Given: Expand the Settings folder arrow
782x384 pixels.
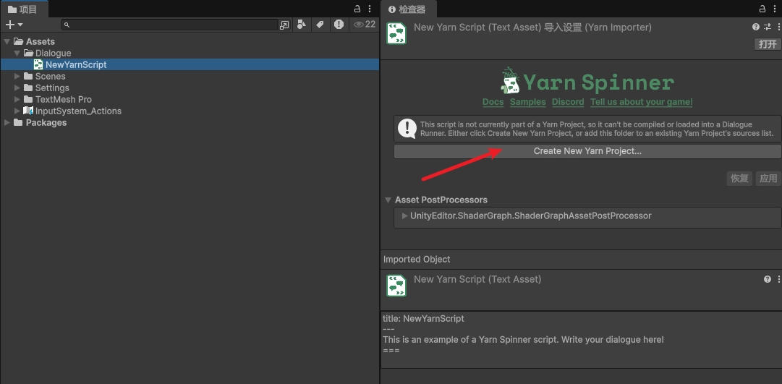Looking at the screenshot, I should (17, 88).
